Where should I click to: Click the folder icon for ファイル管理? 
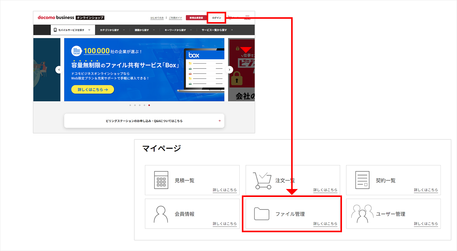262,214
